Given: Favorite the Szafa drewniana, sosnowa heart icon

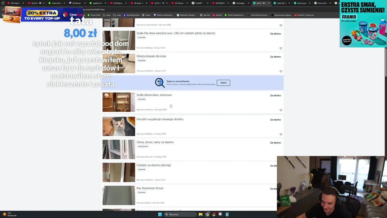Looking at the screenshot, I should 281,110.
